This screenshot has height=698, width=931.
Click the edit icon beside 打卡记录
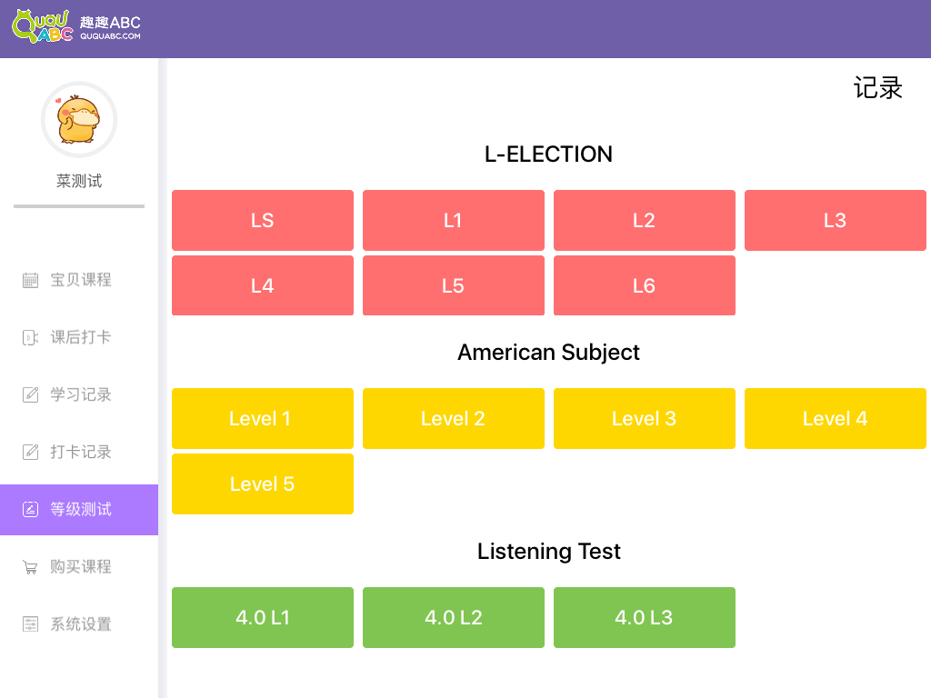(x=30, y=452)
